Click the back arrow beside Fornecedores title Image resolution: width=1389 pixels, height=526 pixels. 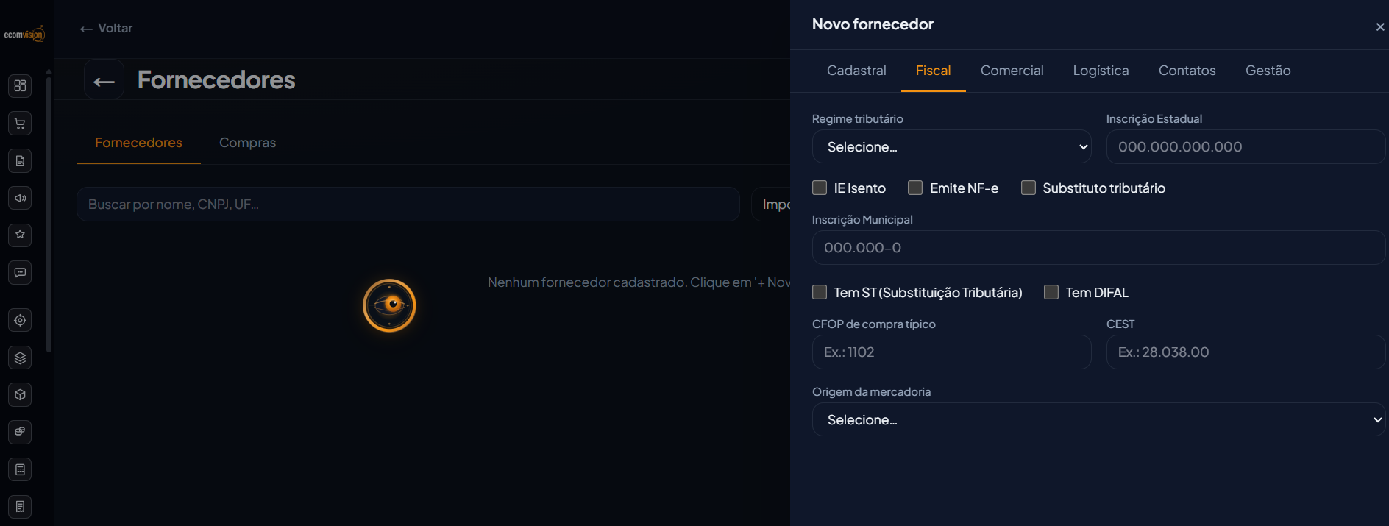tap(104, 80)
